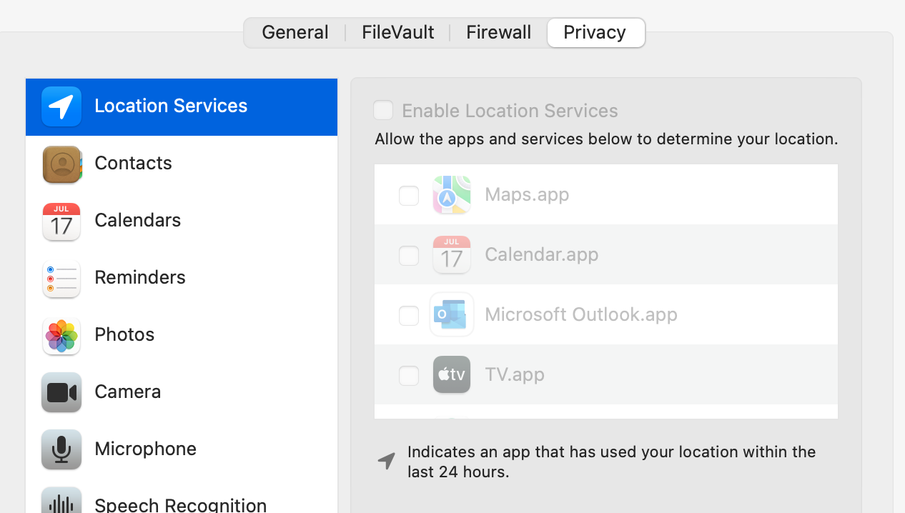
Task: Click the Microsoft Outlook.app icon
Action: pos(452,314)
